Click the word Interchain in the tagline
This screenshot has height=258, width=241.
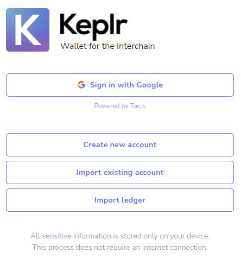click(x=136, y=46)
